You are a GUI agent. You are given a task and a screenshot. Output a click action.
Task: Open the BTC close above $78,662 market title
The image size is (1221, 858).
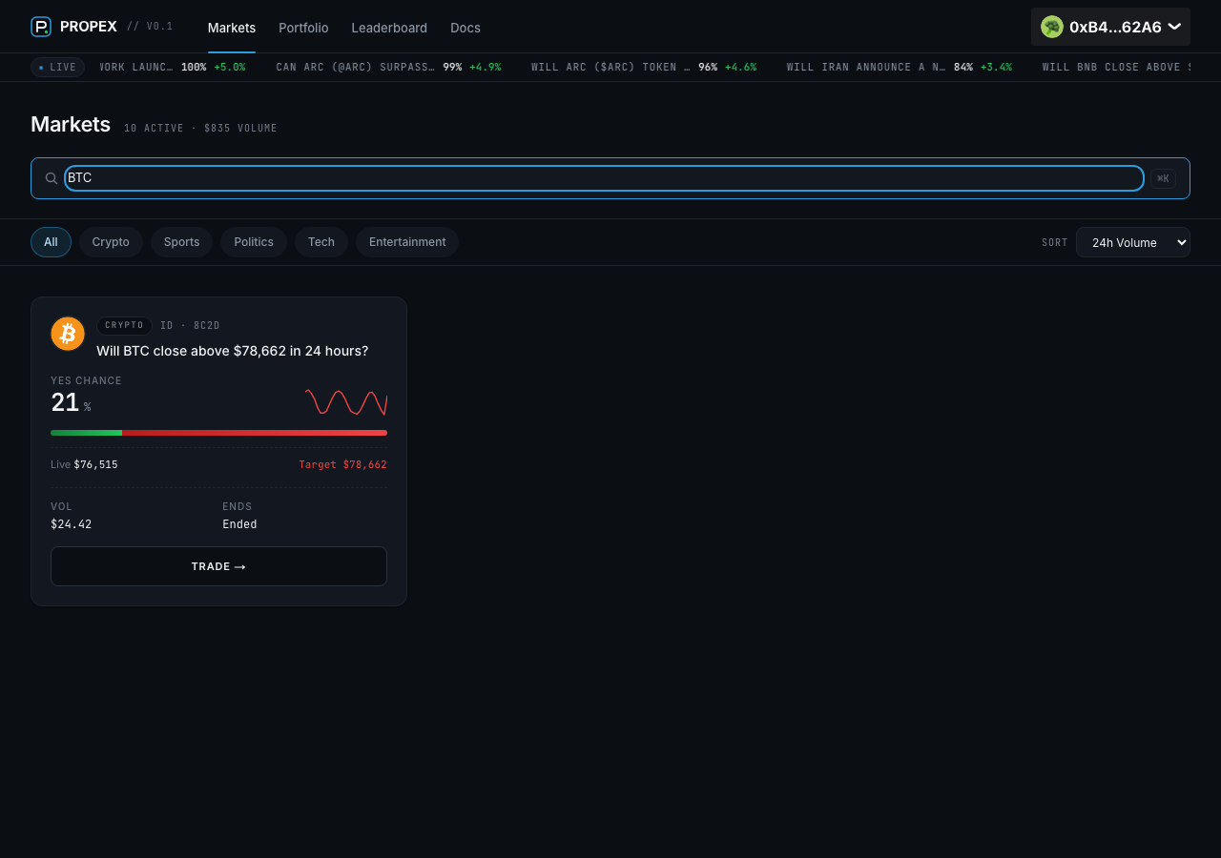coord(233,351)
